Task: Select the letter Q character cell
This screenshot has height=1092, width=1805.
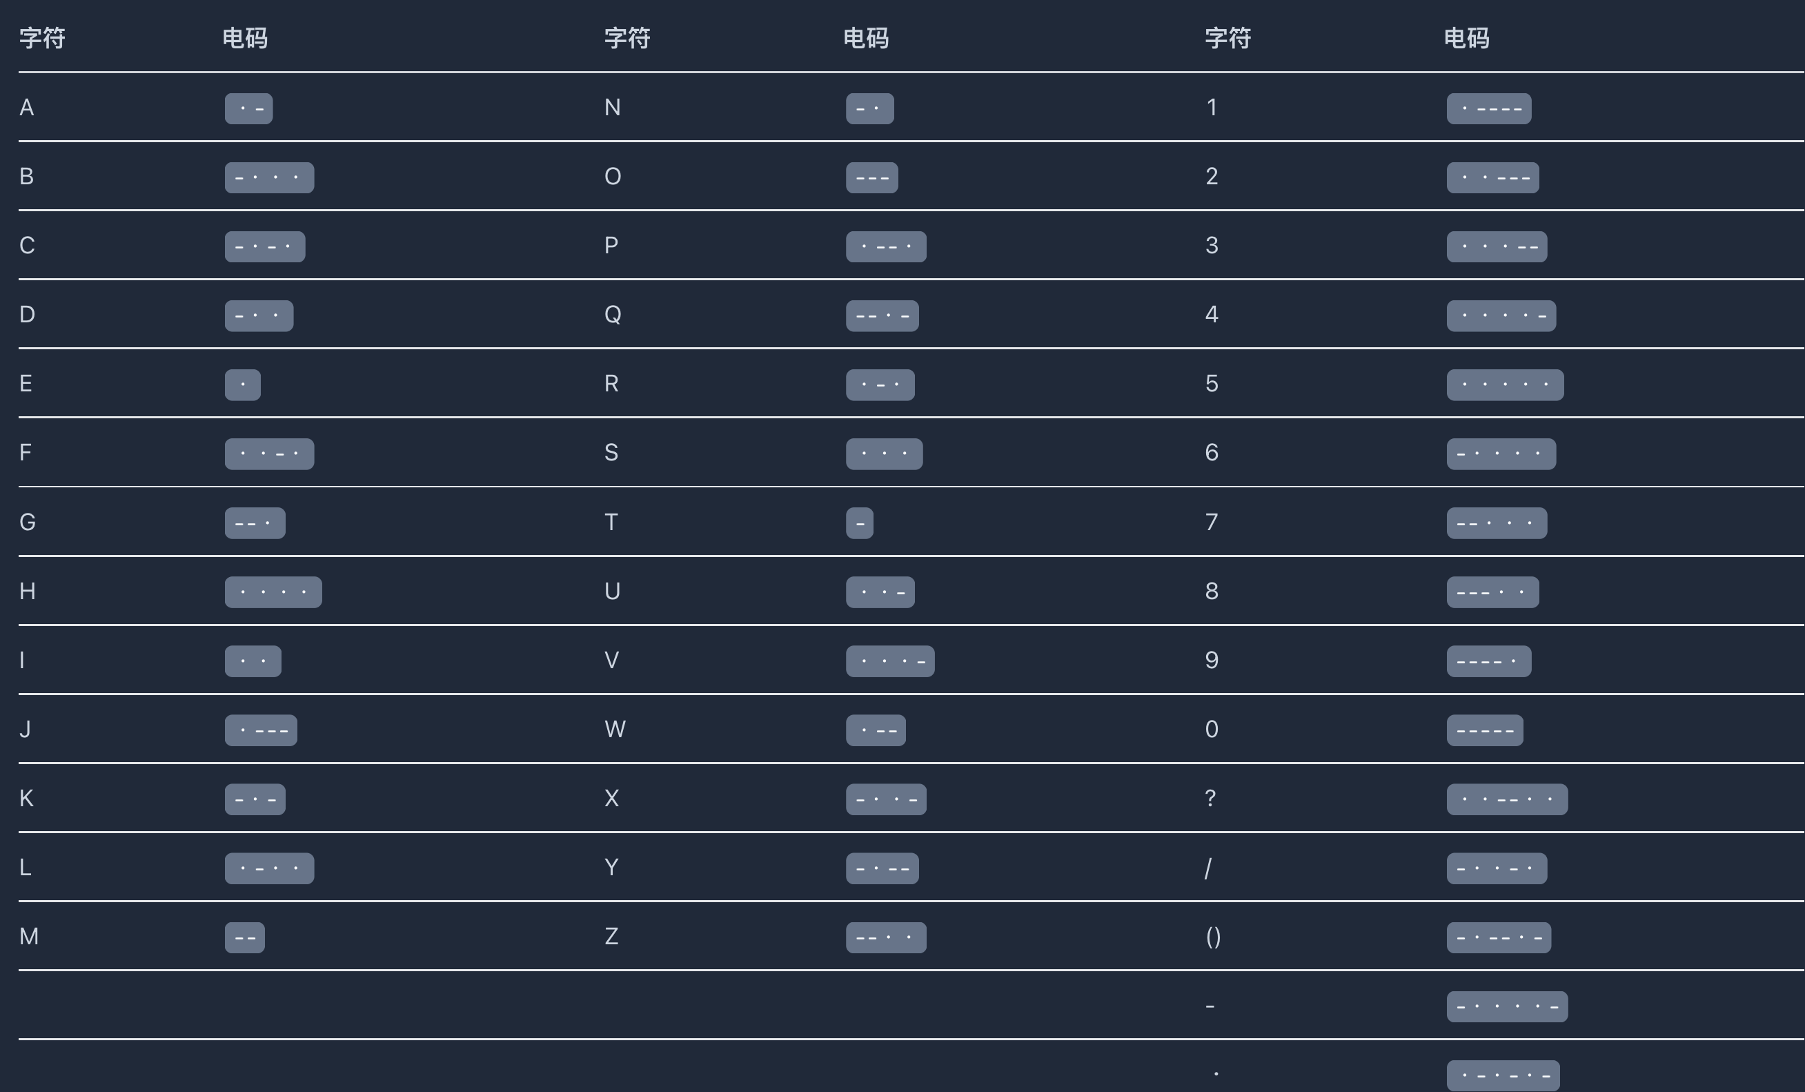Action: (613, 315)
